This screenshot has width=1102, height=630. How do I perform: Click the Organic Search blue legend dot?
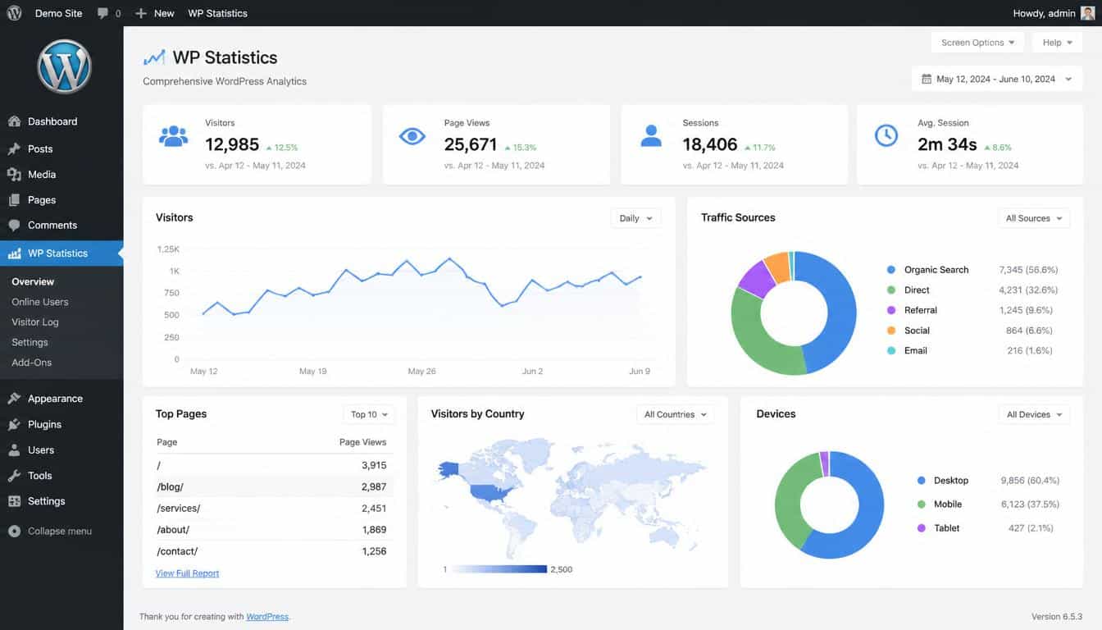click(891, 270)
